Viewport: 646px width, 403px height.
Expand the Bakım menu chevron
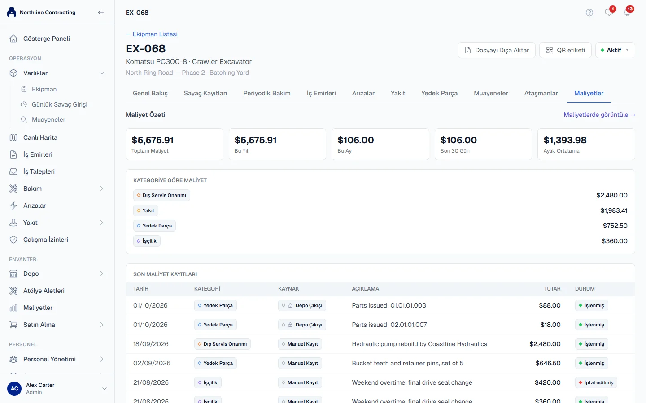pyautogui.click(x=102, y=189)
